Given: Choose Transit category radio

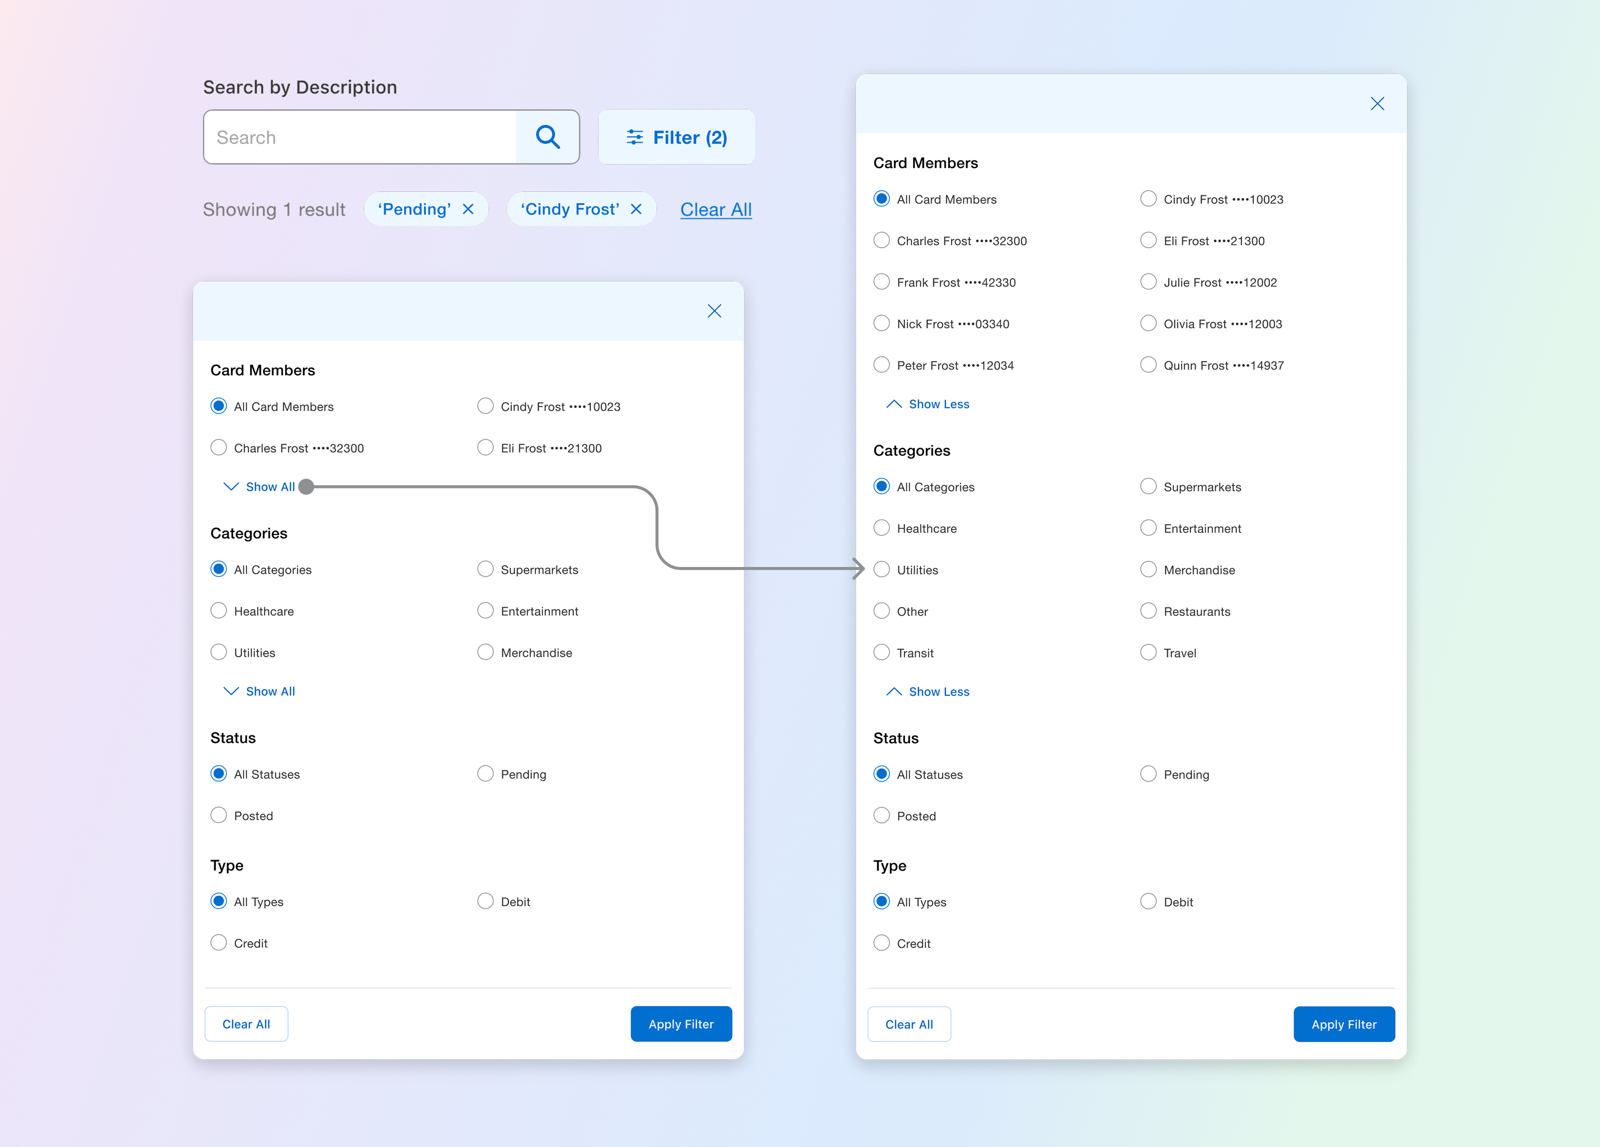Looking at the screenshot, I should (x=882, y=653).
